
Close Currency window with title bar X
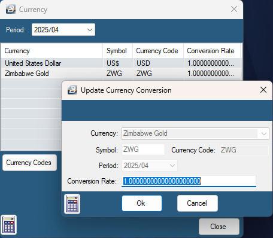pyautogui.click(x=234, y=9)
